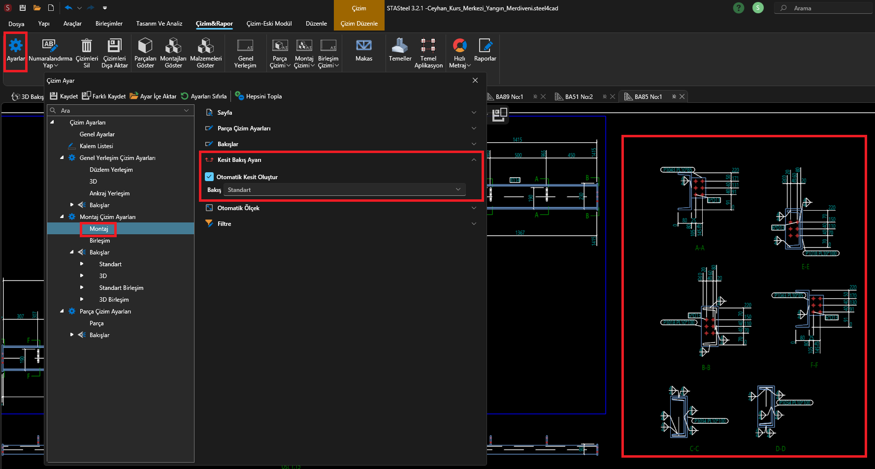Screen dimensions: 875x469
Task: Click the Çizimleri Sil trash icon
Action: (86, 46)
